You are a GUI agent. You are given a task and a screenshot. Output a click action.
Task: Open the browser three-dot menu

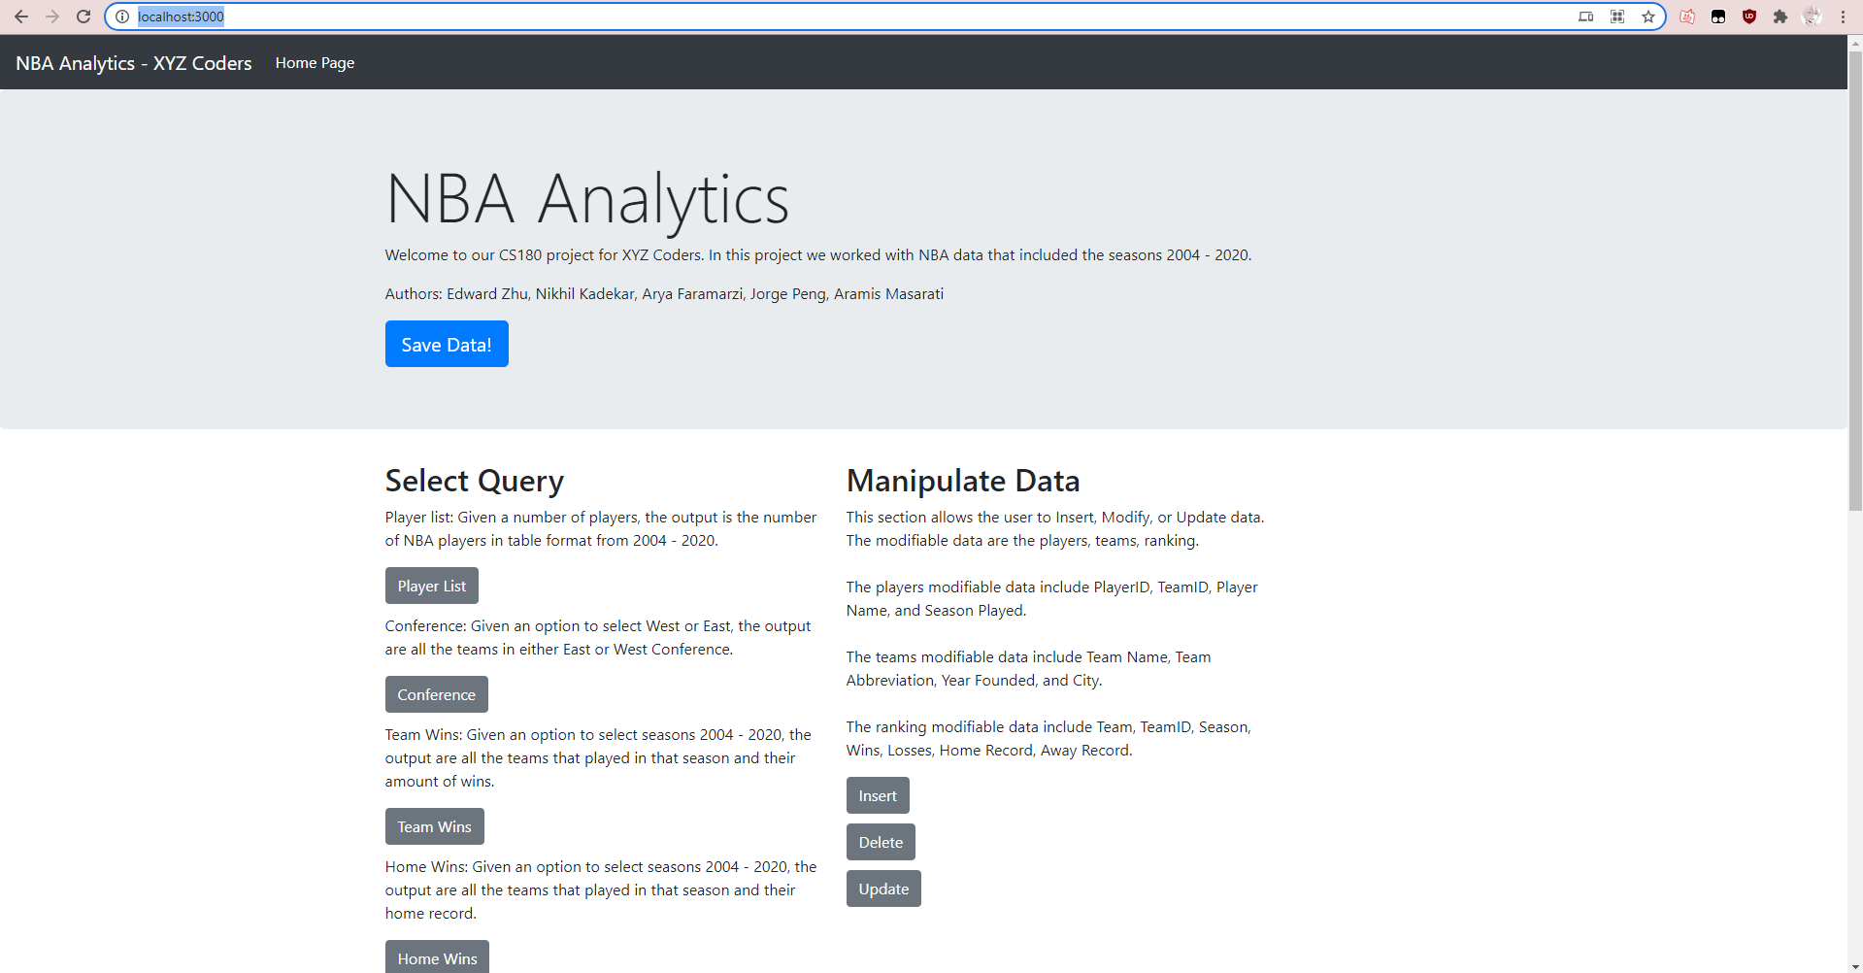tap(1844, 17)
